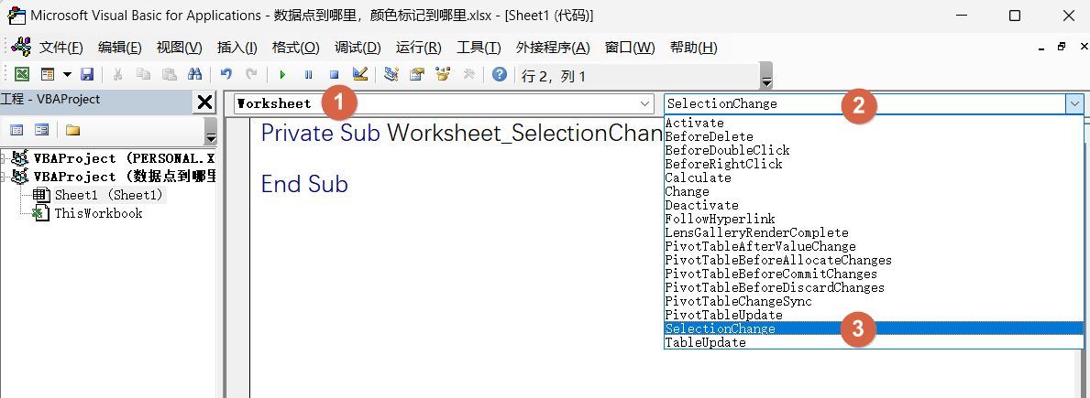This screenshot has width=1090, height=398.
Task: Open the Worksheet object dropdown
Action: point(645,103)
